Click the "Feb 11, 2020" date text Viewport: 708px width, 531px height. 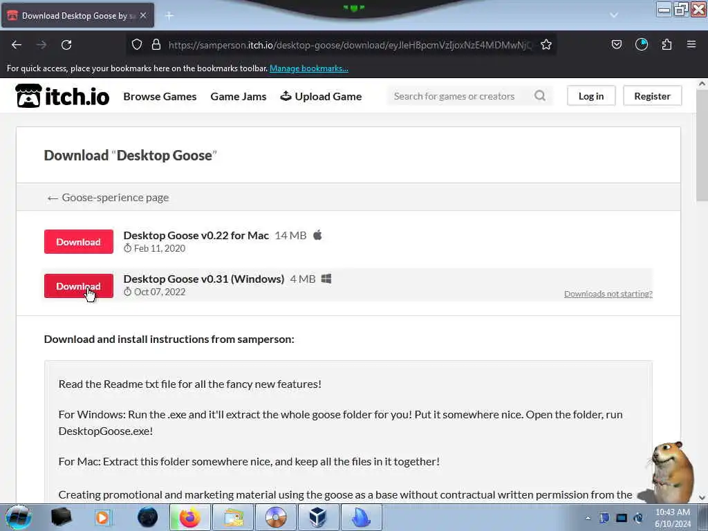coord(160,248)
